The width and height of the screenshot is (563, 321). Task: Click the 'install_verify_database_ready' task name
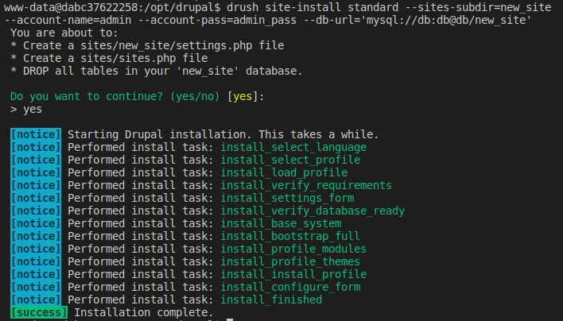[313, 211]
